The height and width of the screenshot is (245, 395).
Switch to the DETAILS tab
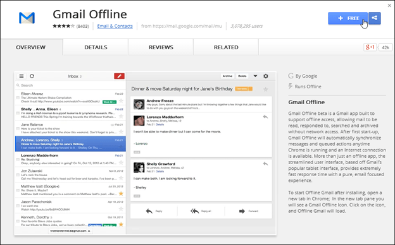(x=96, y=47)
